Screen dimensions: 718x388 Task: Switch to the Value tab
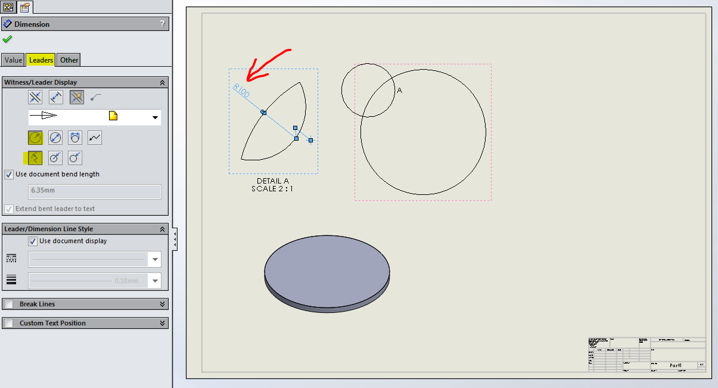(13, 60)
